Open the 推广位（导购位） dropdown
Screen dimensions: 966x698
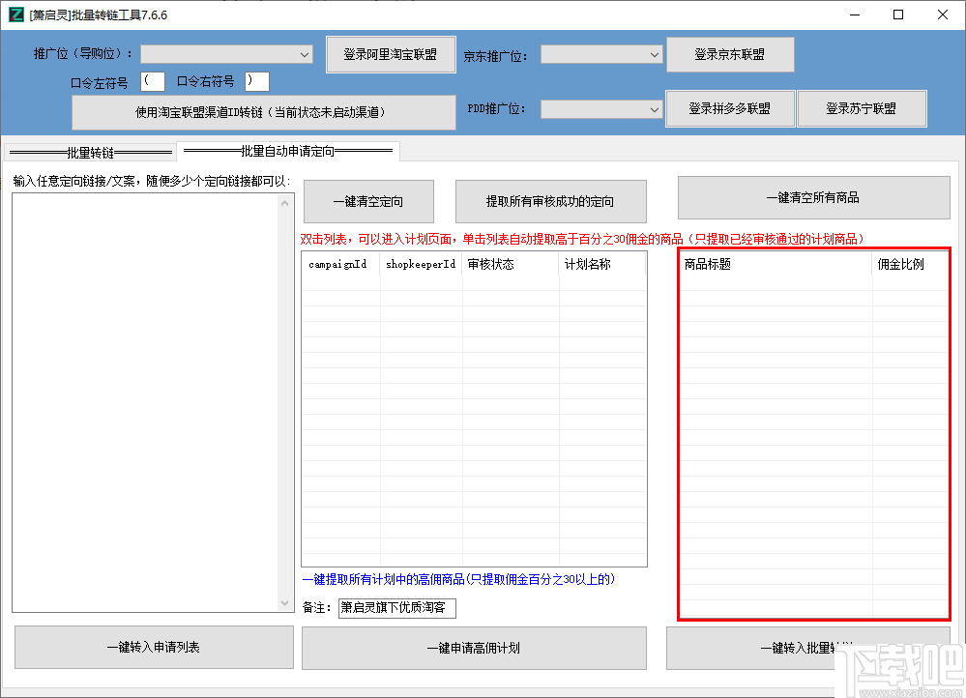[x=225, y=54]
